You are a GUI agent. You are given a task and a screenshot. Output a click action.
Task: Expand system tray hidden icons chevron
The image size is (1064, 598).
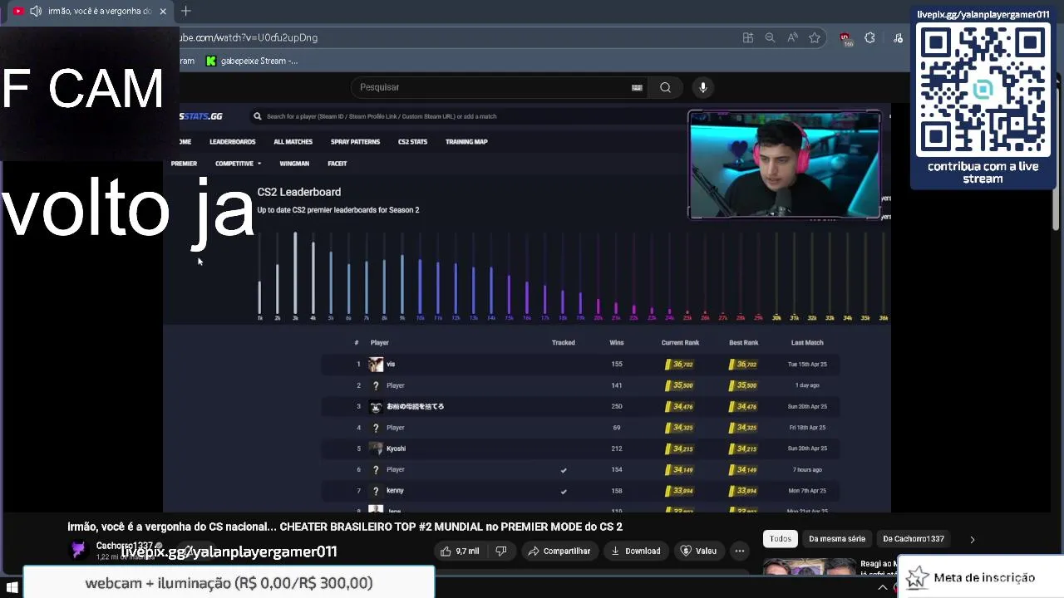point(883,588)
